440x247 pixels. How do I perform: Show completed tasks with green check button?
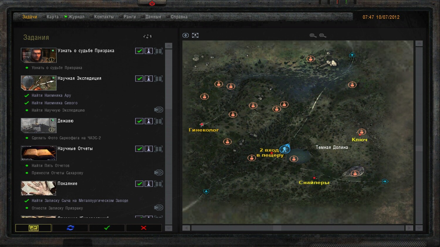(107, 228)
